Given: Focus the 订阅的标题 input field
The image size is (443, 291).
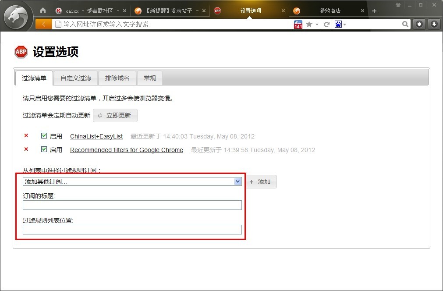Looking at the screenshot, I should (x=132, y=205).
